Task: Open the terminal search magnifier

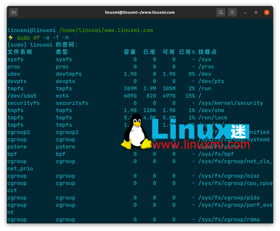Action: (x=221, y=12)
